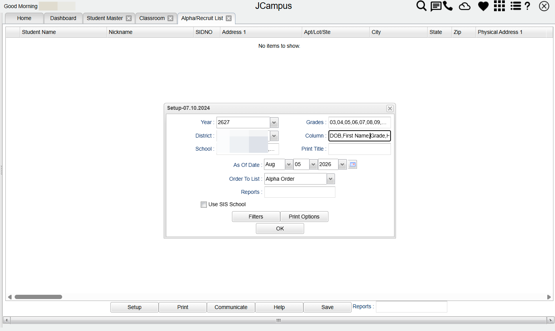Click the bottom Setup button
The image size is (555, 331).
tap(134, 307)
